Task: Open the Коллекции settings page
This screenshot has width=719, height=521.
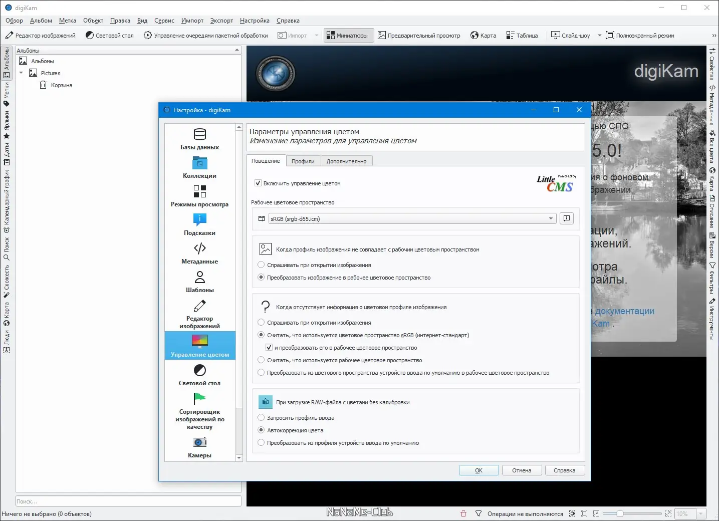Action: pos(199,168)
